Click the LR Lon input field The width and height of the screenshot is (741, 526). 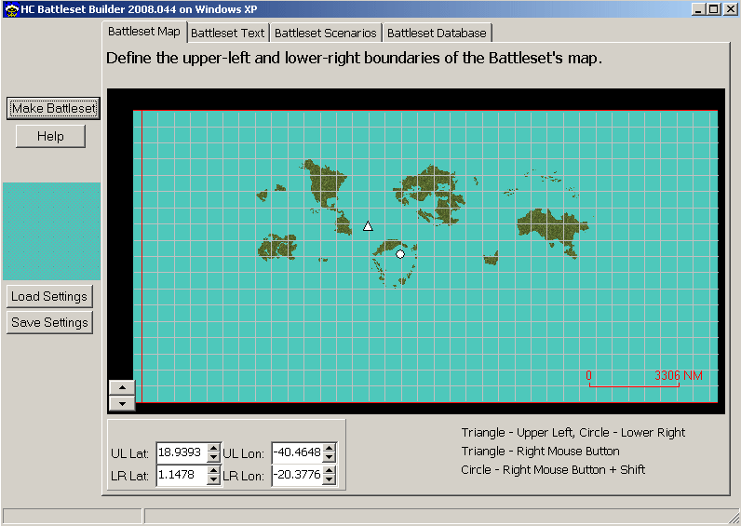point(298,475)
